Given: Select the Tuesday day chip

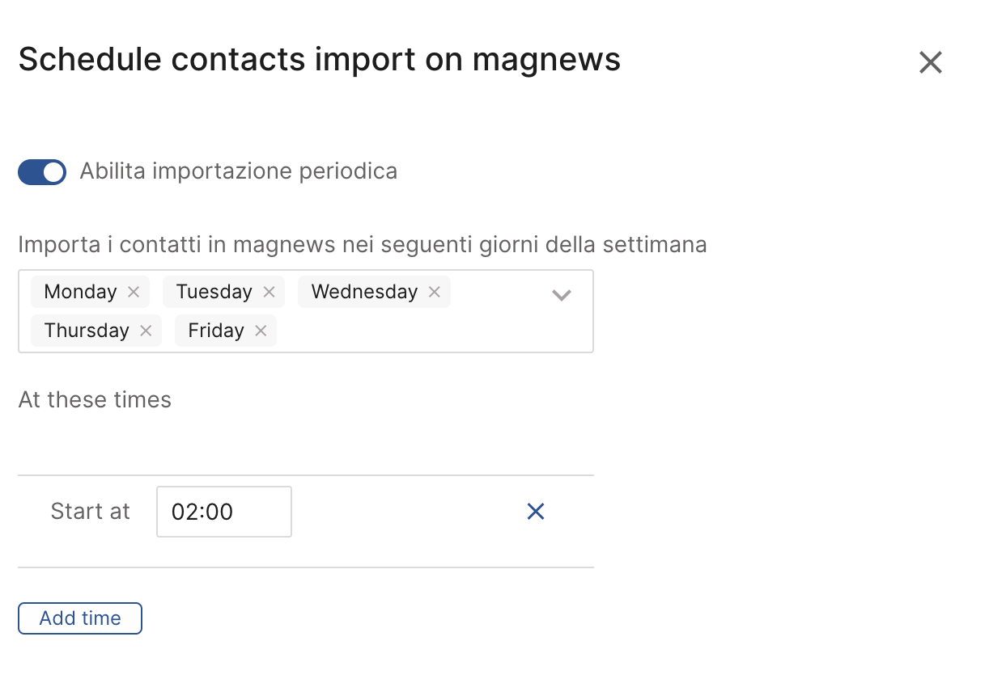Looking at the screenshot, I should [x=214, y=292].
